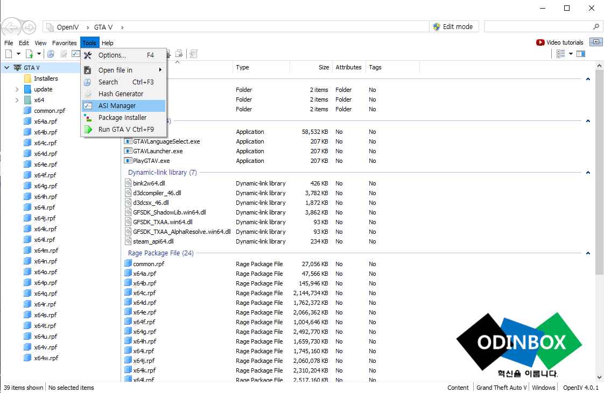Sort by Type column header
The height and width of the screenshot is (393, 604).
tap(261, 67)
